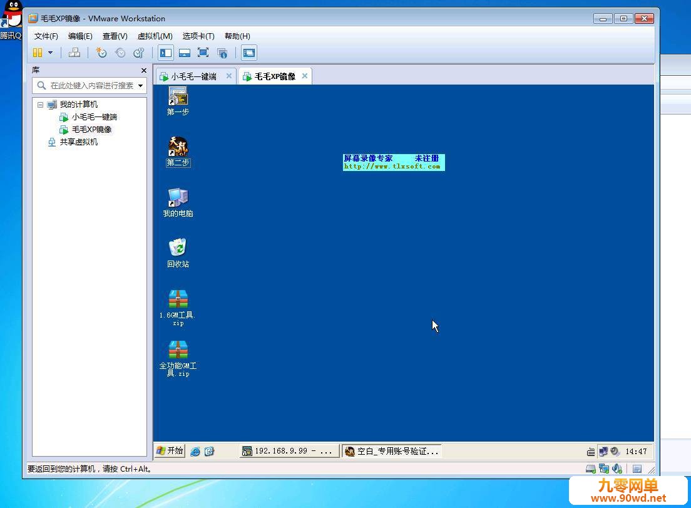Select 我的计算机 in the library tree
This screenshot has height=508, width=691.
[x=78, y=105]
